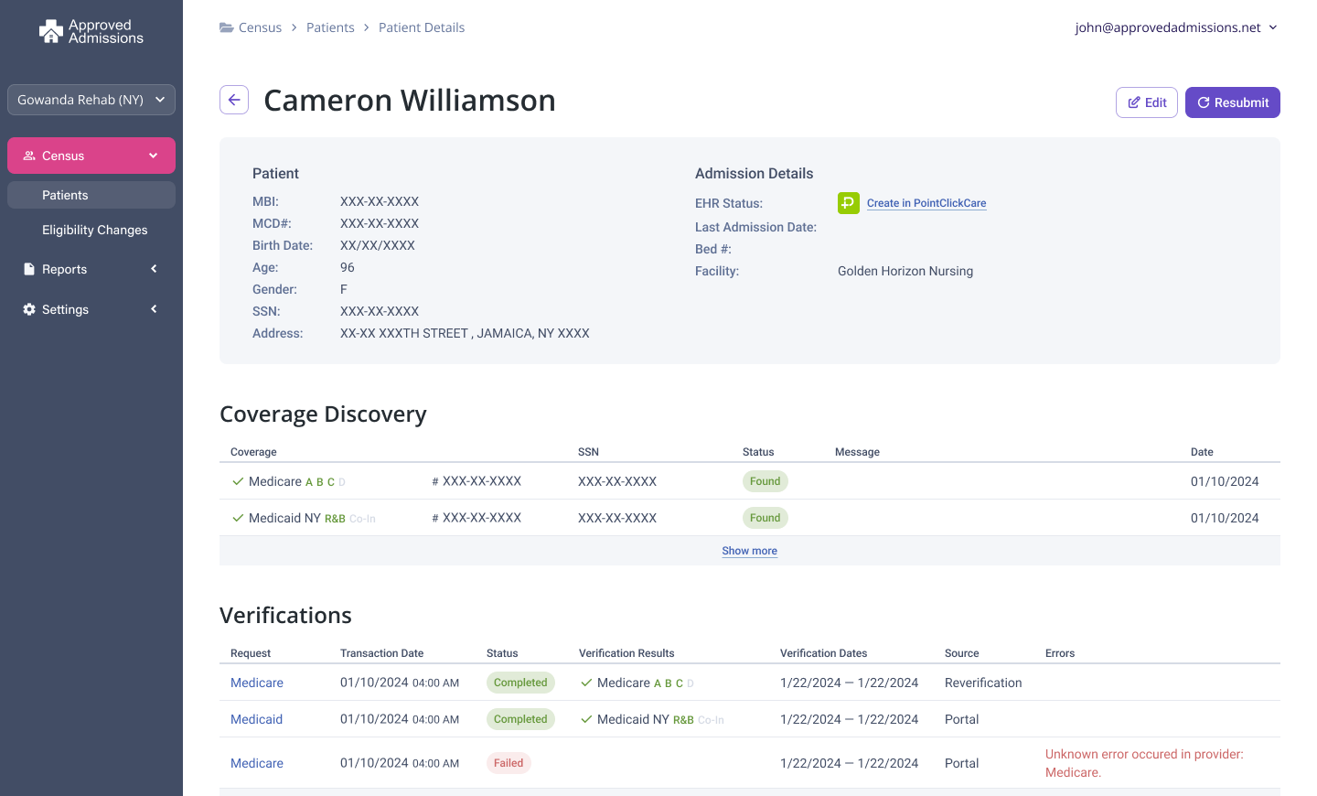Open the john@approvedadmissions.net account menu
The image size is (1317, 796).
pos(1176,27)
